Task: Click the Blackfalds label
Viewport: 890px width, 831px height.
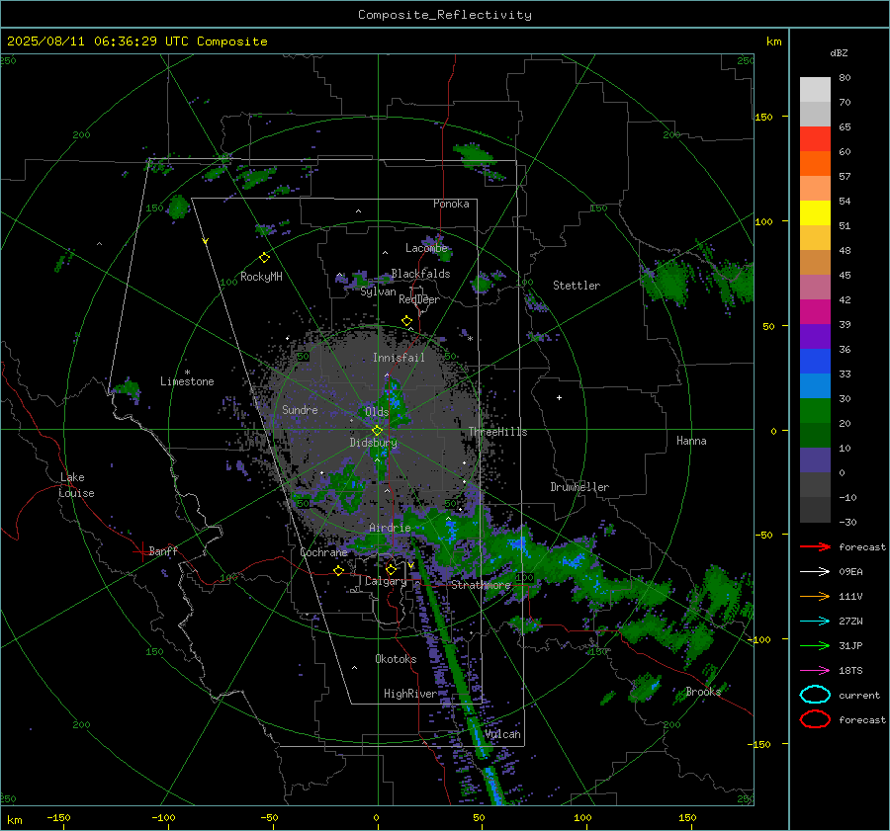Action: coord(420,274)
